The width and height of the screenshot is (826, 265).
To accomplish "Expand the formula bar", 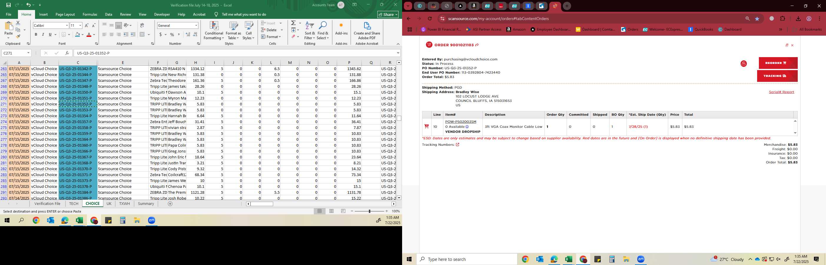I will (398, 53).
